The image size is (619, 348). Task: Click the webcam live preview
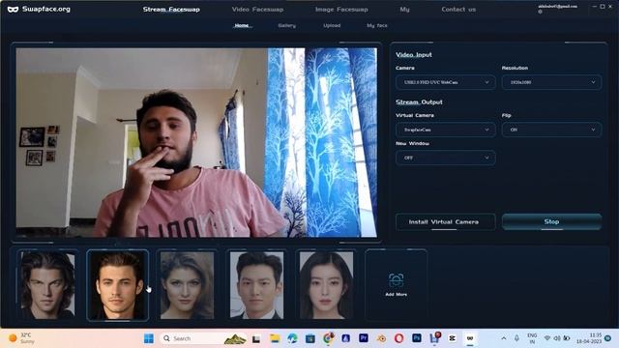coord(196,142)
